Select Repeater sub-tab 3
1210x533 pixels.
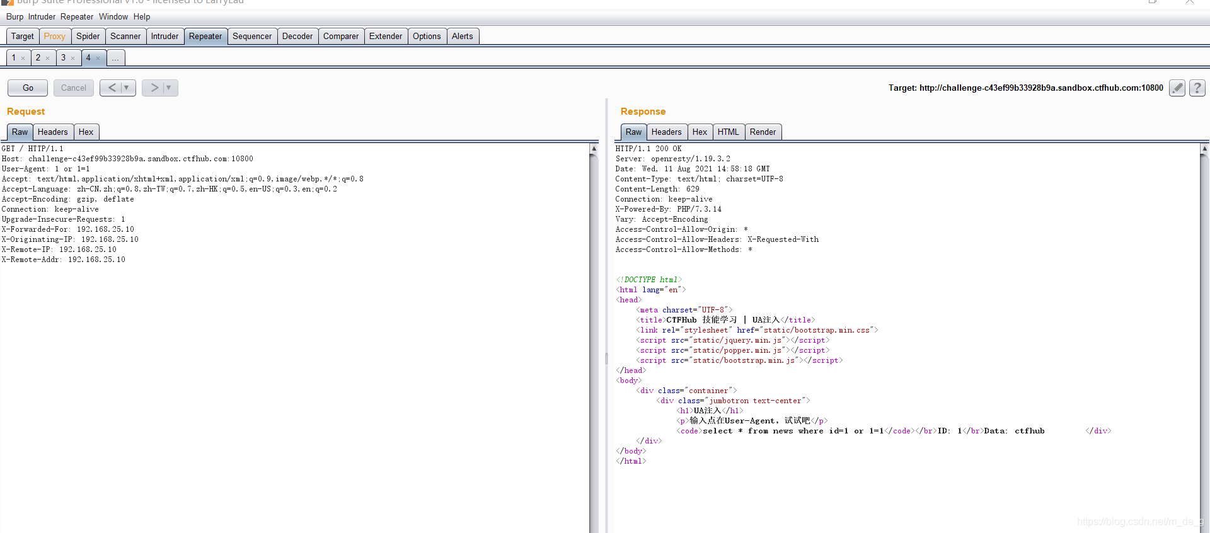coord(63,58)
